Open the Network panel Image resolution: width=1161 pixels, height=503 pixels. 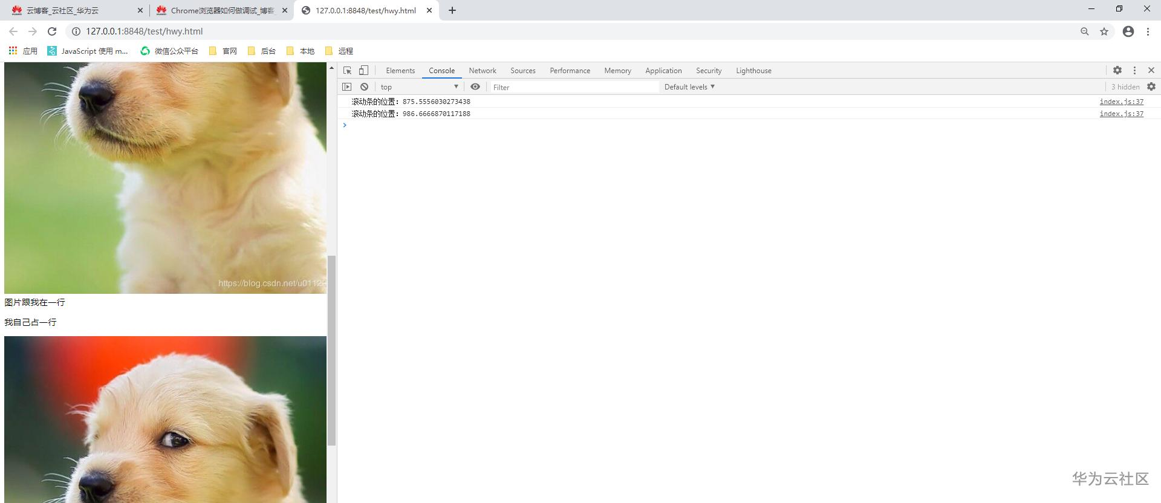click(483, 71)
